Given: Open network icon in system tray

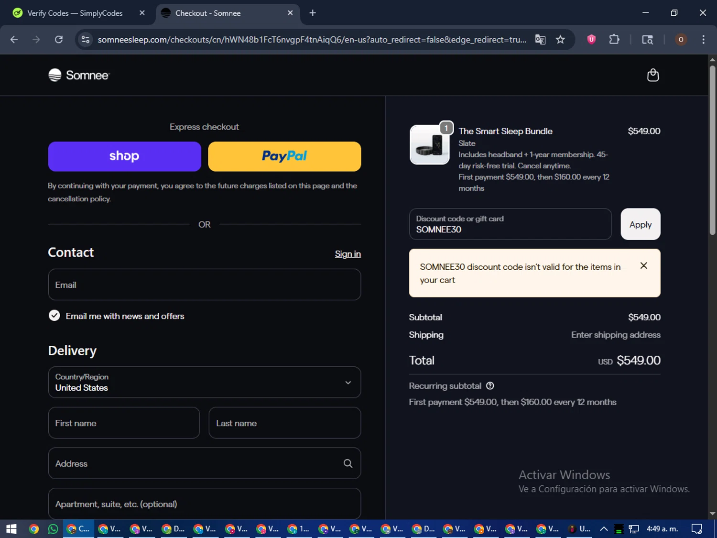Looking at the screenshot, I should tap(634, 529).
